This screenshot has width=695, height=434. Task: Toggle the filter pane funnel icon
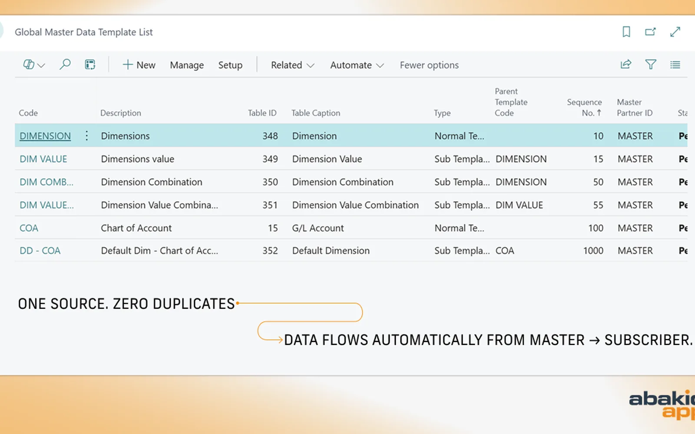pos(651,65)
